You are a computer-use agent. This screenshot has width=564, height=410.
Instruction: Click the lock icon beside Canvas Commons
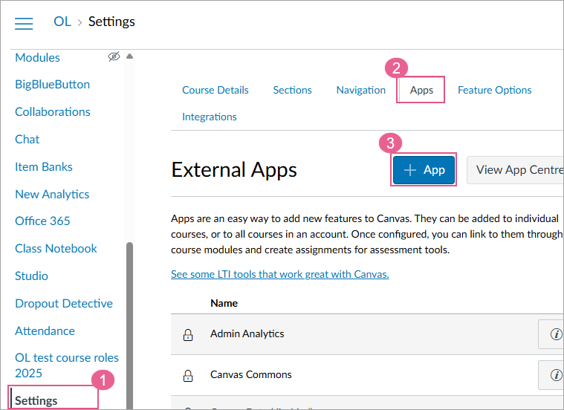pyautogui.click(x=188, y=376)
